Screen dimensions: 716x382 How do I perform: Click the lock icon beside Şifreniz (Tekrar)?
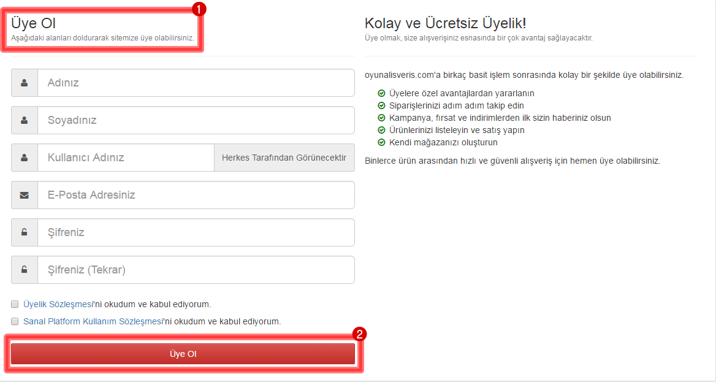[x=24, y=270]
